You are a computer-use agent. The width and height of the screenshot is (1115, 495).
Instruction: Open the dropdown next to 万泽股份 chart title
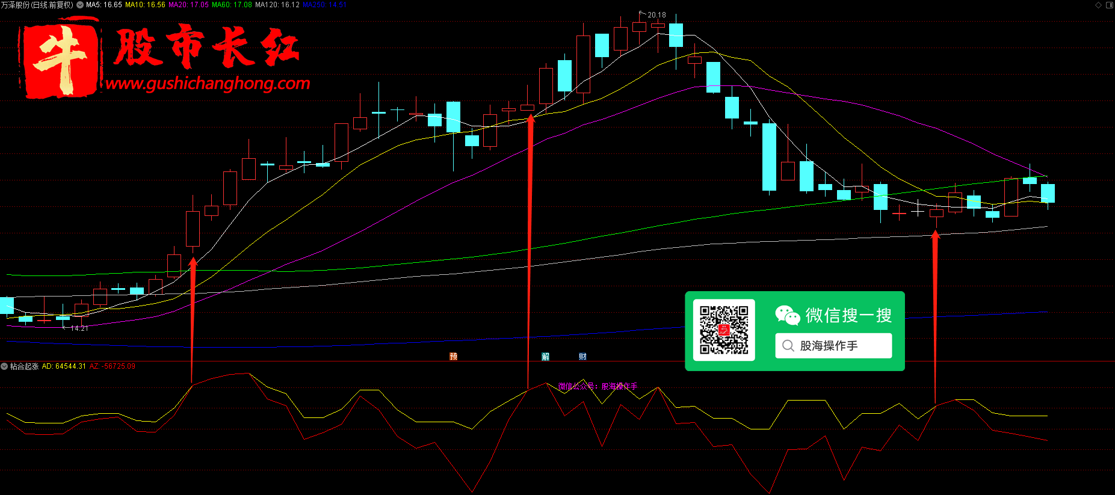(x=80, y=5)
